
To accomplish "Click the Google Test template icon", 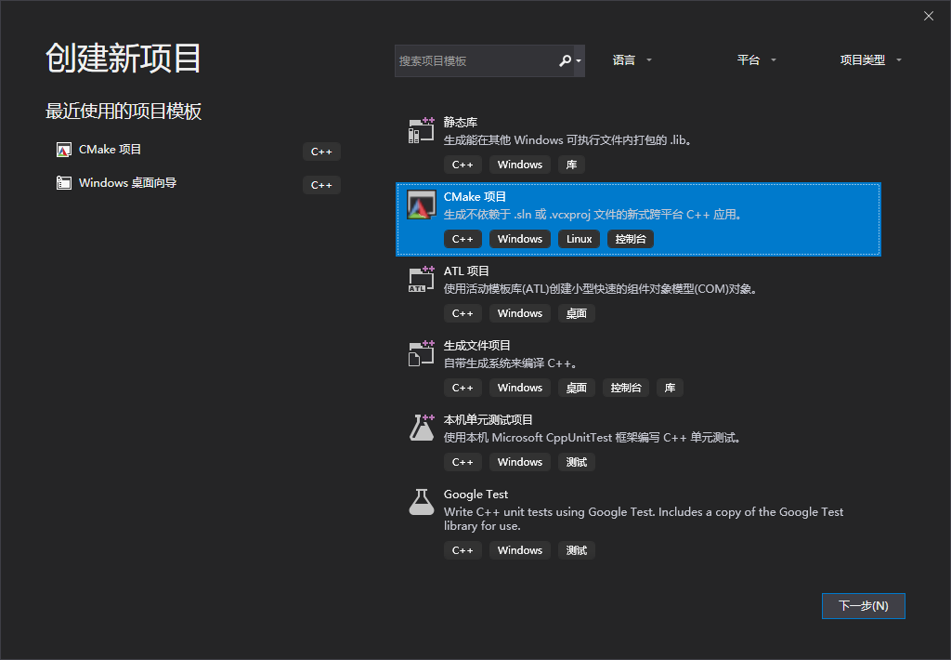I will point(421,502).
